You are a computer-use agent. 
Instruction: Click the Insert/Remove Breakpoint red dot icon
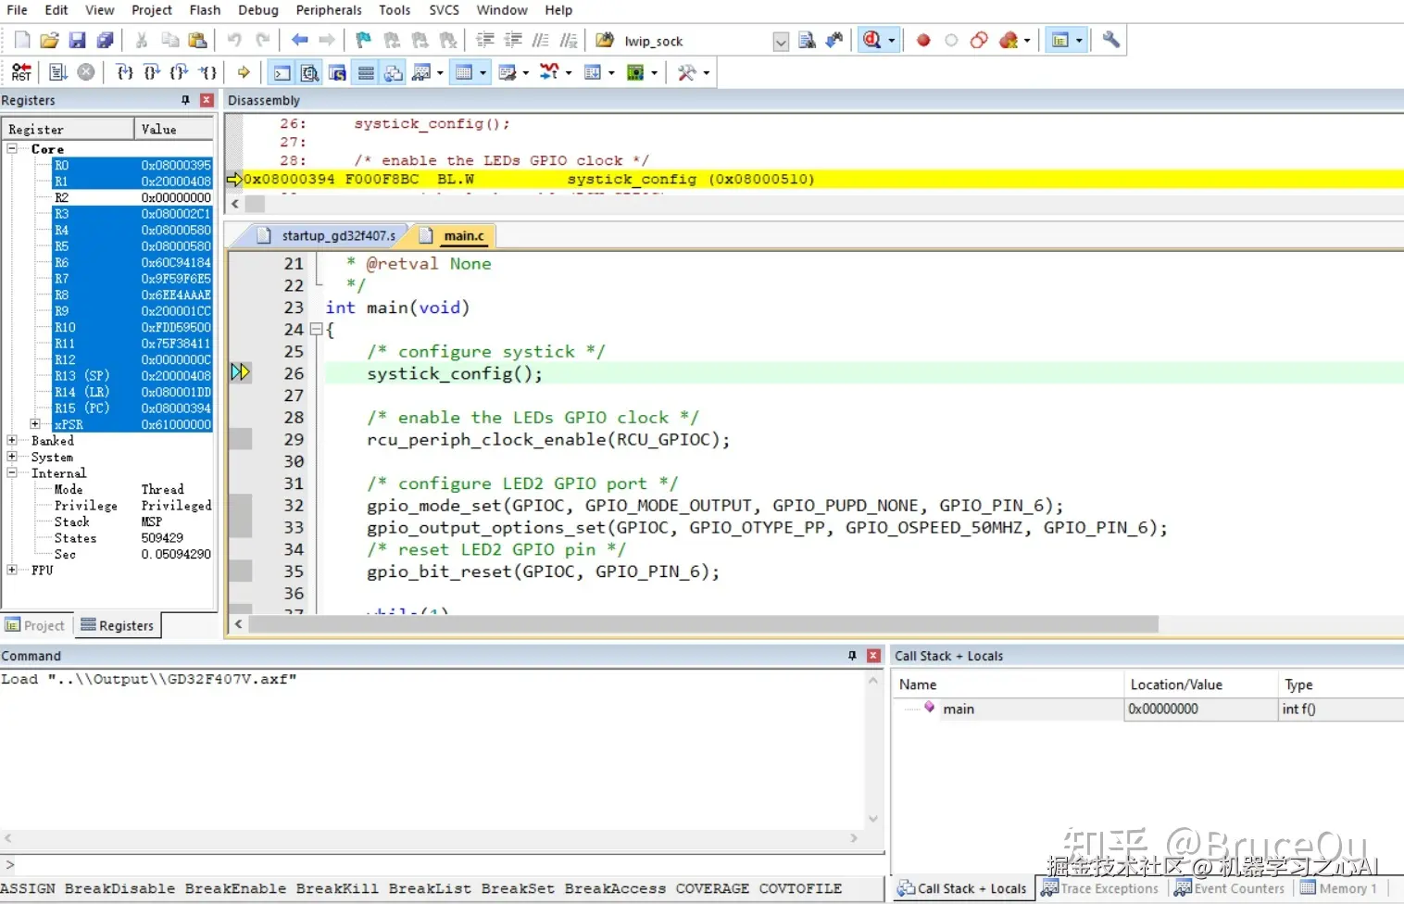923,40
